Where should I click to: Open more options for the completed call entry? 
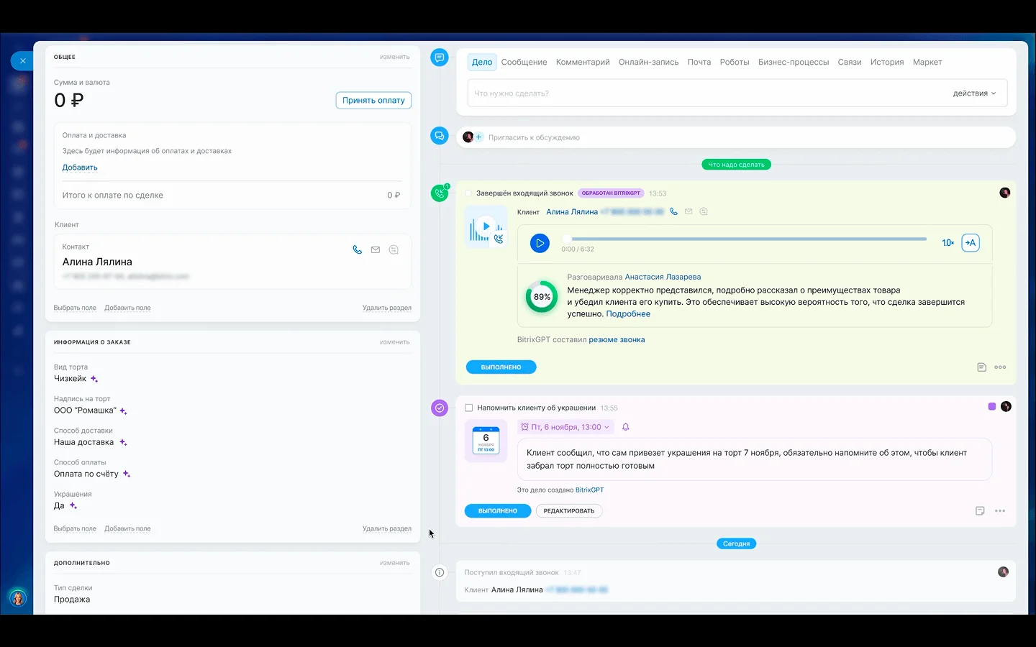click(1000, 367)
